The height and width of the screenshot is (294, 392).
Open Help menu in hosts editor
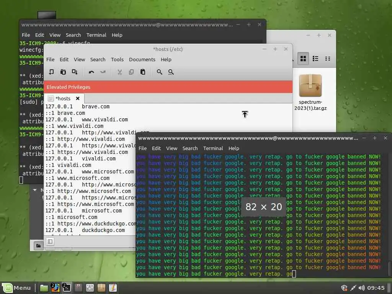[x=166, y=59]
